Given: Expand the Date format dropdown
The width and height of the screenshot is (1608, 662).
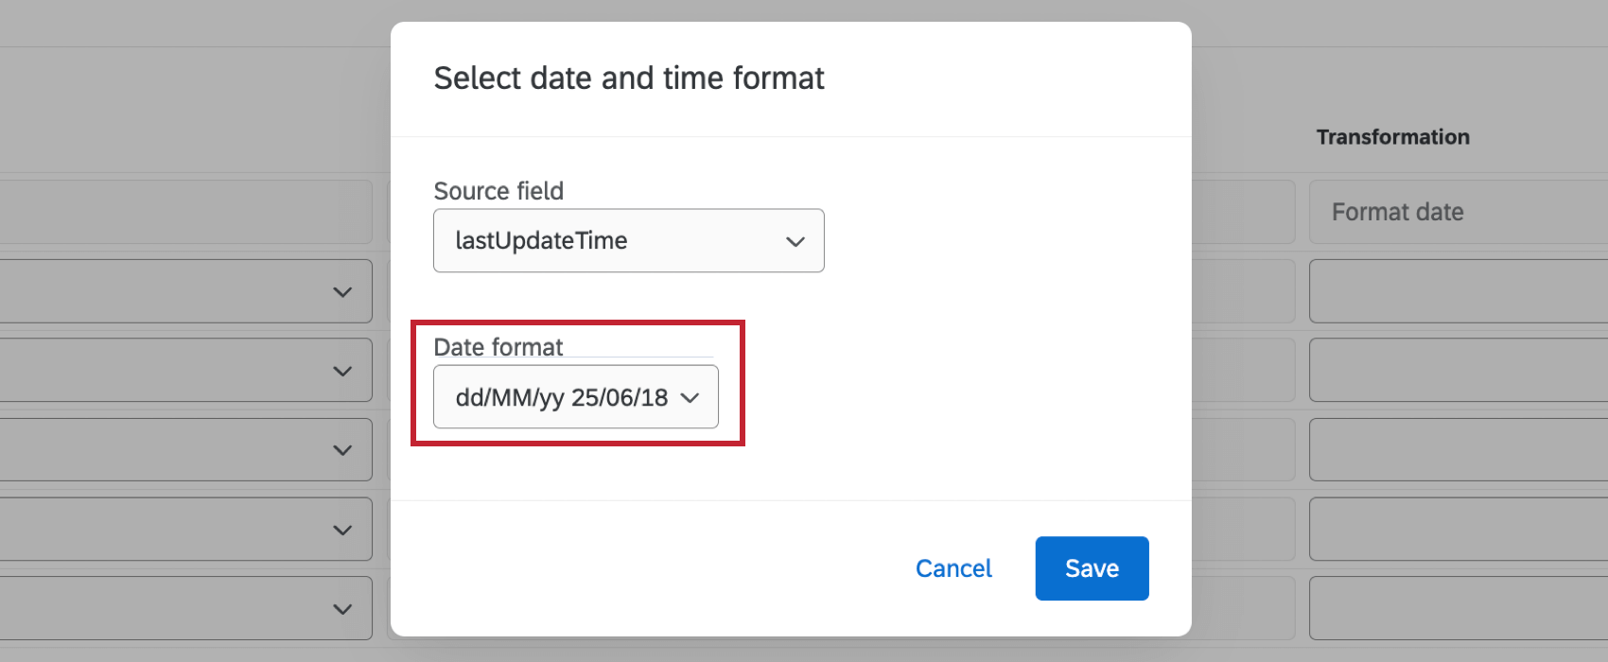Looking at the screenshot, I should (x=575, y=397).
